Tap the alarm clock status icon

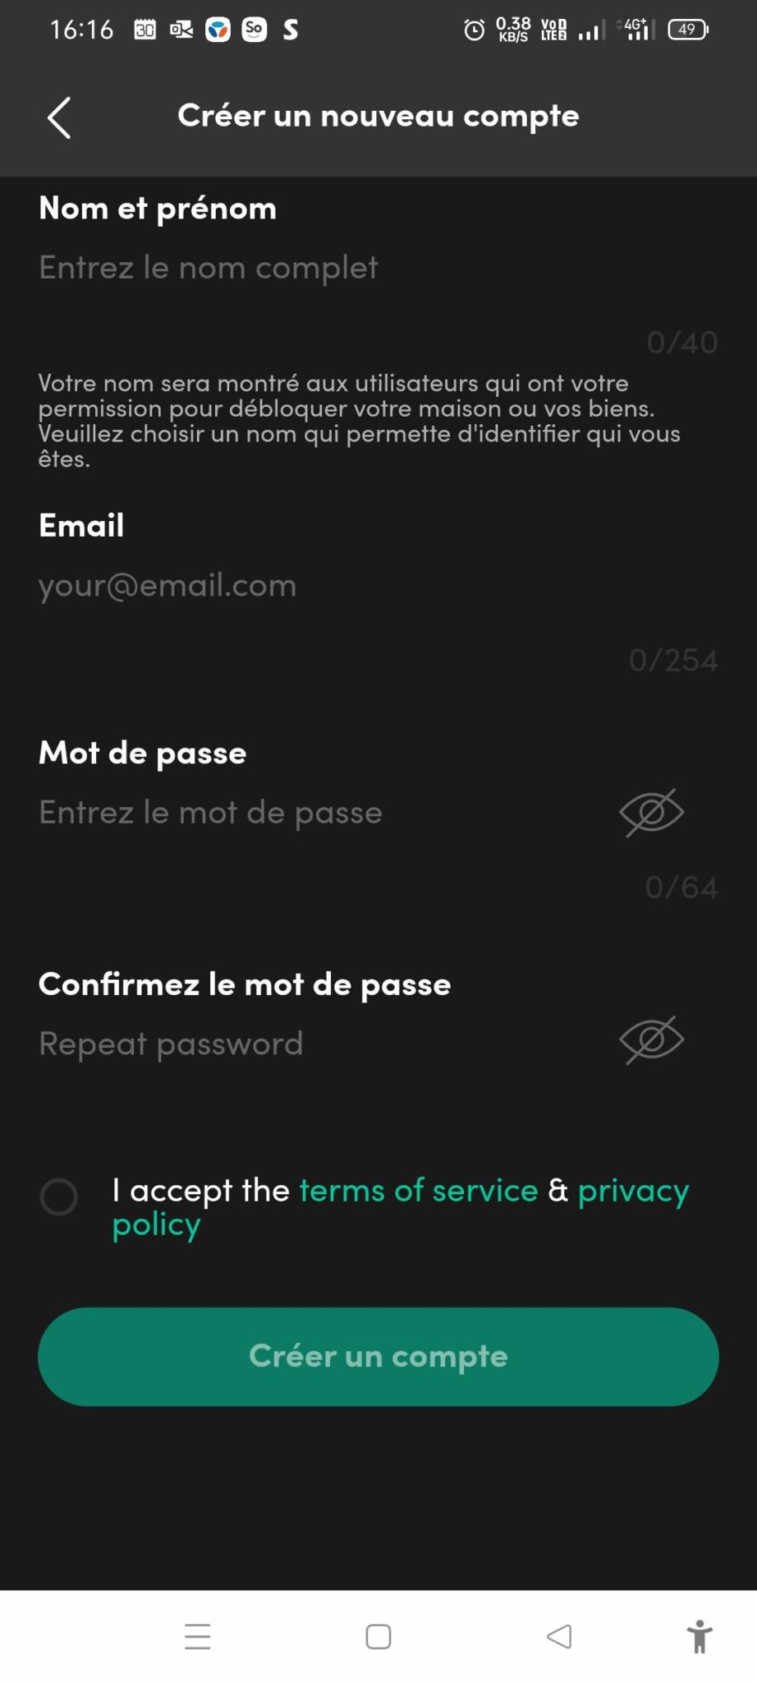[475, 30]
